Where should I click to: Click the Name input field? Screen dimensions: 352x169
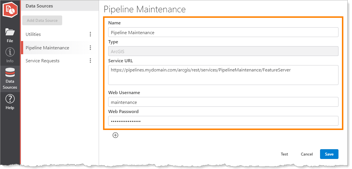[x=223, y=32]
